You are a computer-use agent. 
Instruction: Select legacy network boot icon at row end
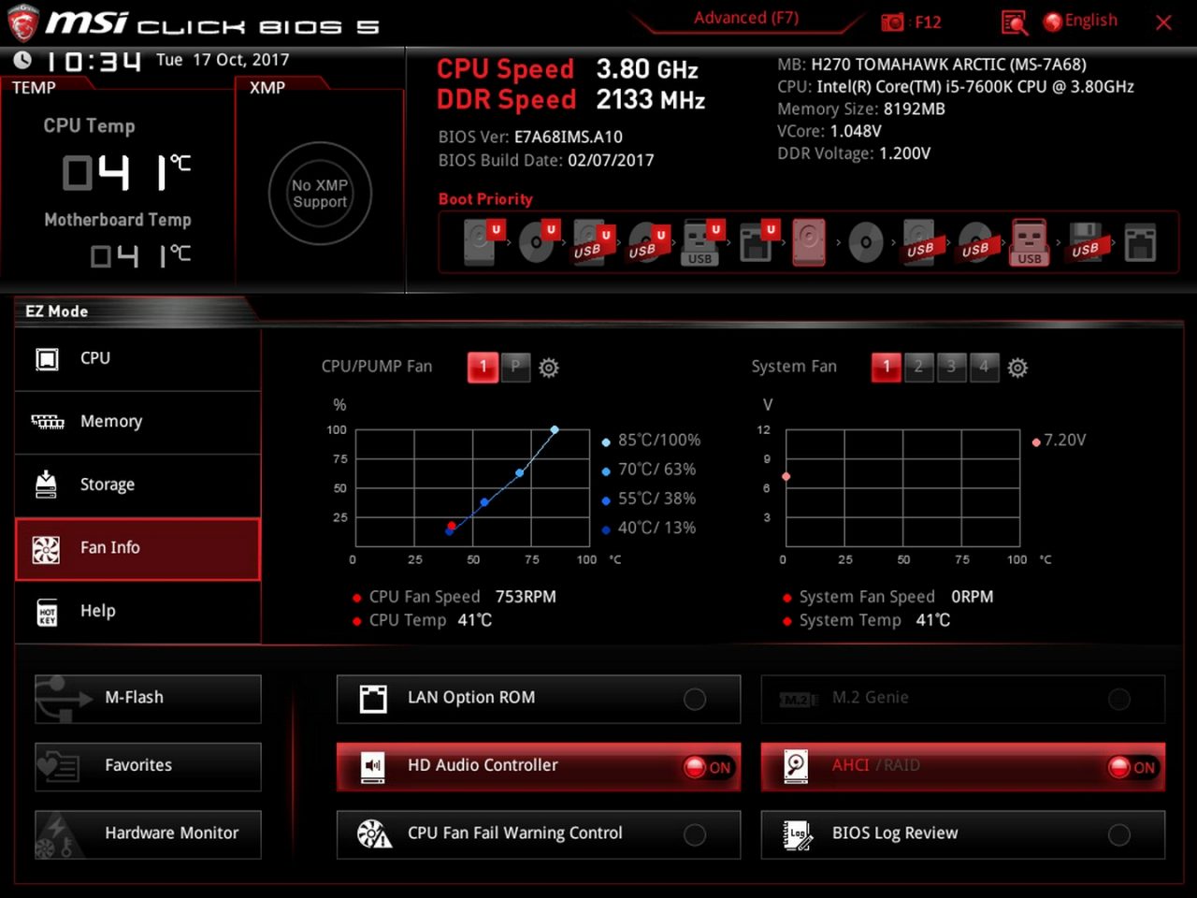click(1140, 242)
